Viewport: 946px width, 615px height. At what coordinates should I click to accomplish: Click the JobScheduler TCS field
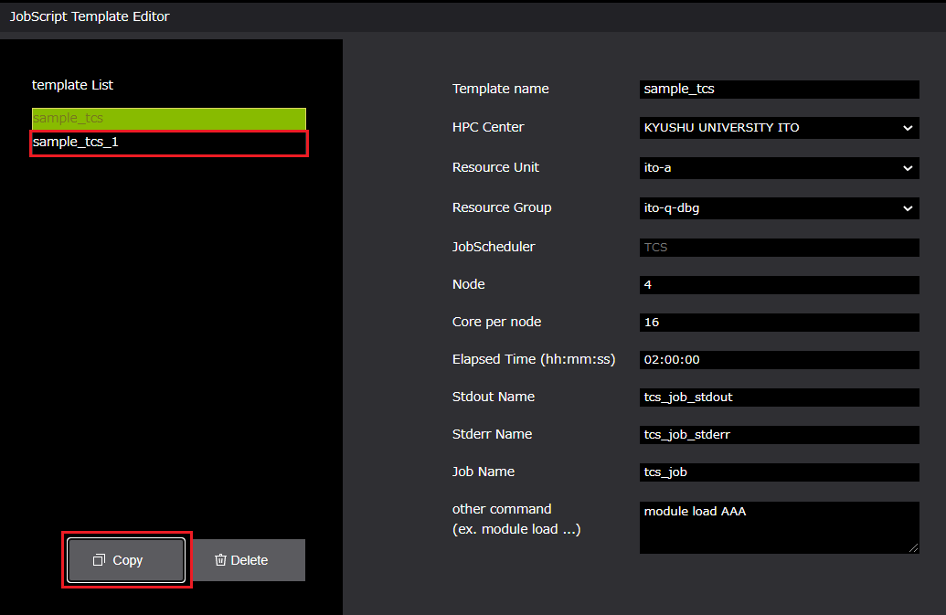[779, 248]
